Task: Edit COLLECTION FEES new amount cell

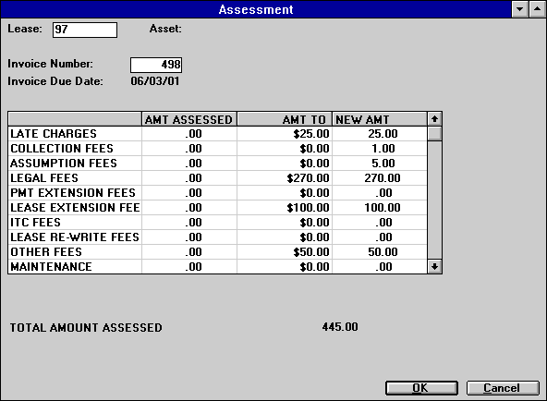Action: pos(380,149)
